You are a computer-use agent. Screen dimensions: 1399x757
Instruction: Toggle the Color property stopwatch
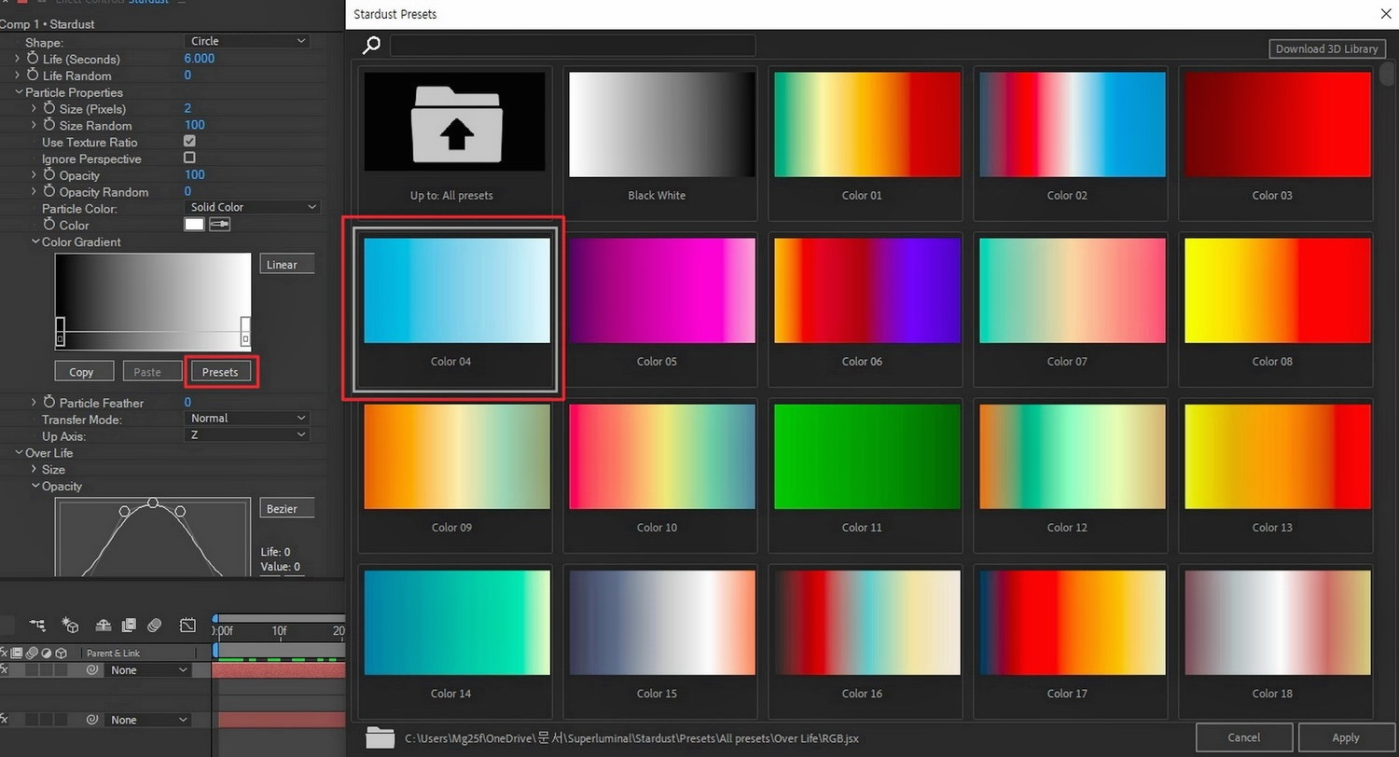click(49, 226)
